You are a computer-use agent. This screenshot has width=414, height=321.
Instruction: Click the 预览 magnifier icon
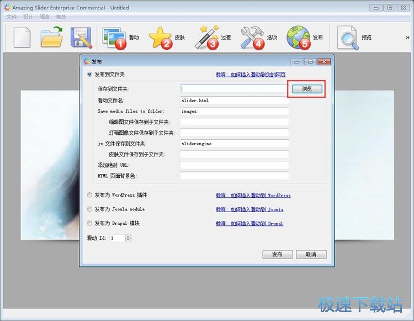coord(348,38)
